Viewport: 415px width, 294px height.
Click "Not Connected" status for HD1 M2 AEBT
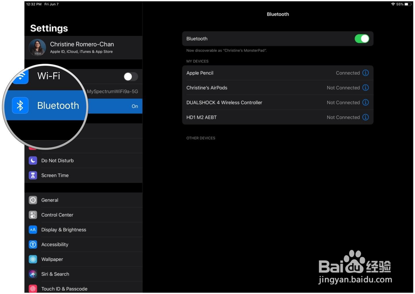(x=343, y=117)
